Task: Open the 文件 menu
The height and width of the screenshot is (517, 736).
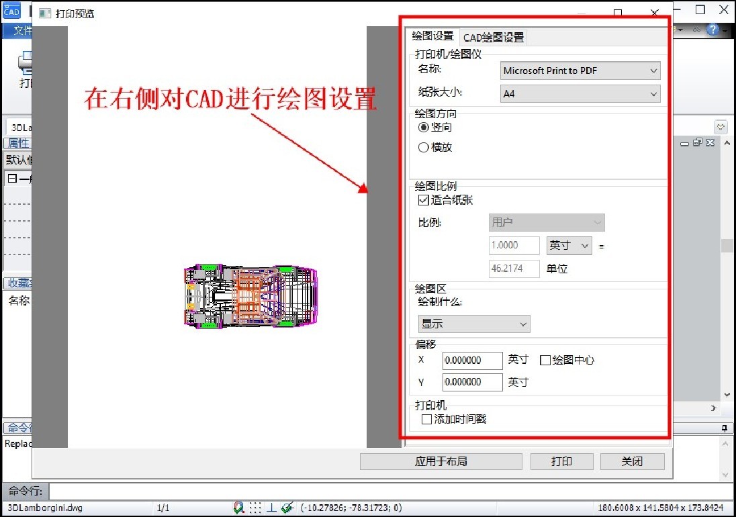Action: tap(23, 30)
